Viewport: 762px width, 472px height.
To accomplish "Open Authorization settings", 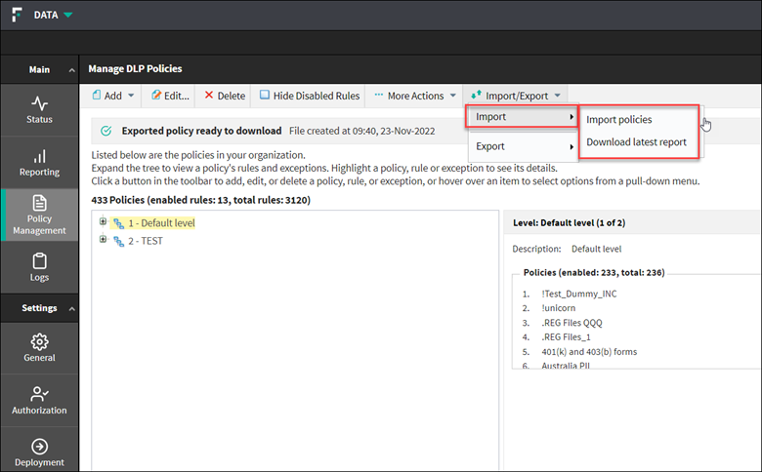I will [39, 394].
